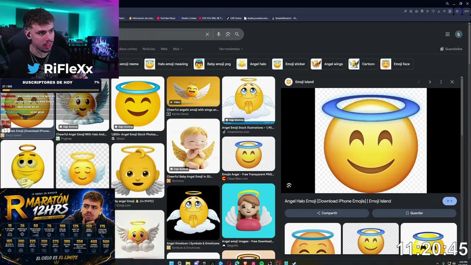Click the Compartir share button

point(327,213)
